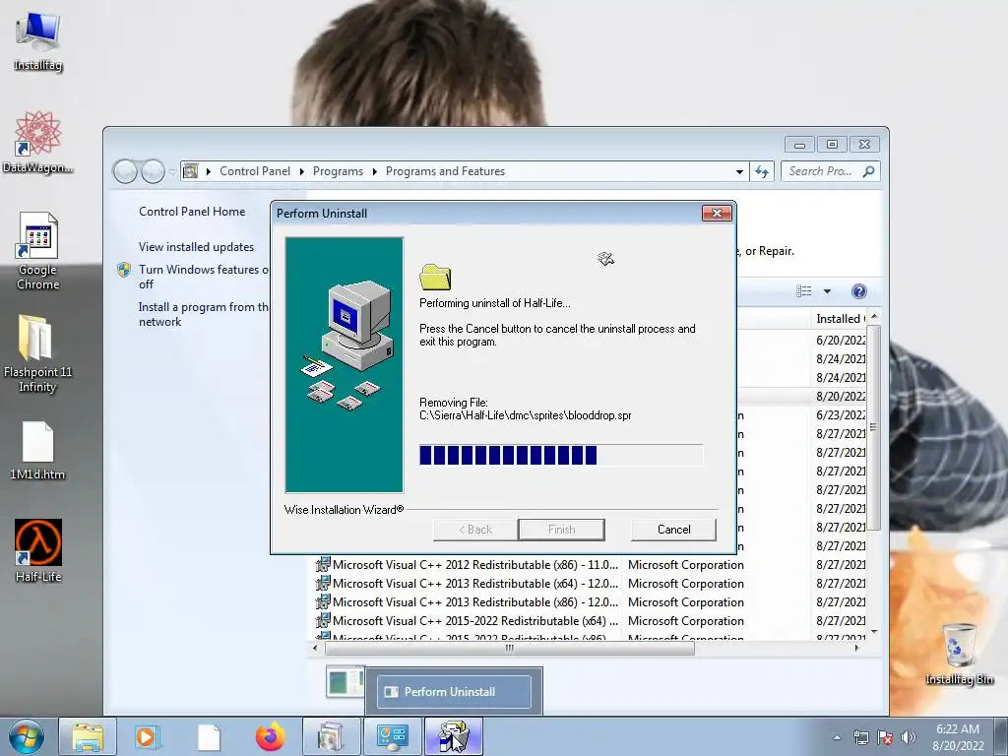1008x756 pixels.
Task: Select Visual C++ 2013 Redistributable (x64) row
Action: coord(591,584)
